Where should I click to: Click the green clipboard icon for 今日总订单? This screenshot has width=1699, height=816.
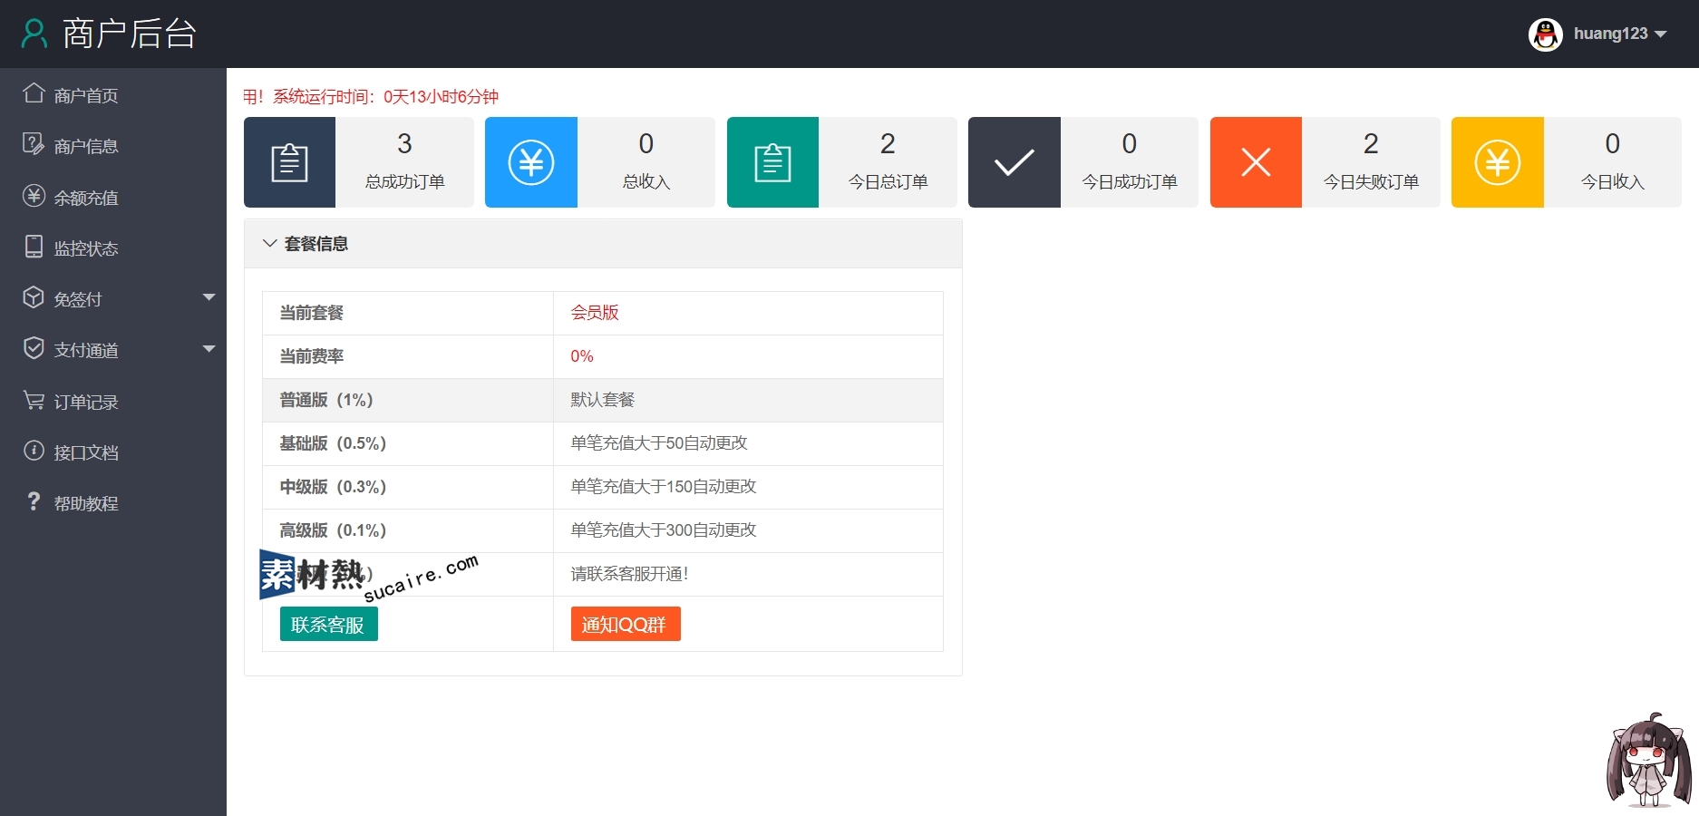pos(772,162)
